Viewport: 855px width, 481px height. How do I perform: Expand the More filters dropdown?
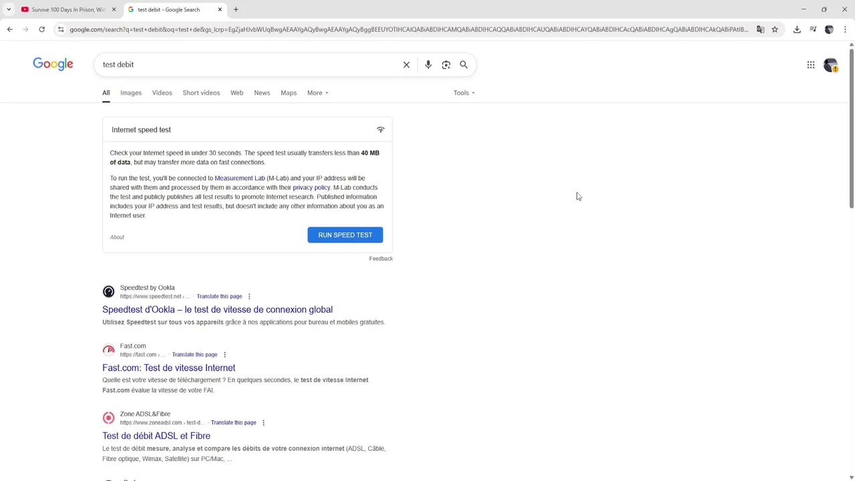click(x=317, y=93)
